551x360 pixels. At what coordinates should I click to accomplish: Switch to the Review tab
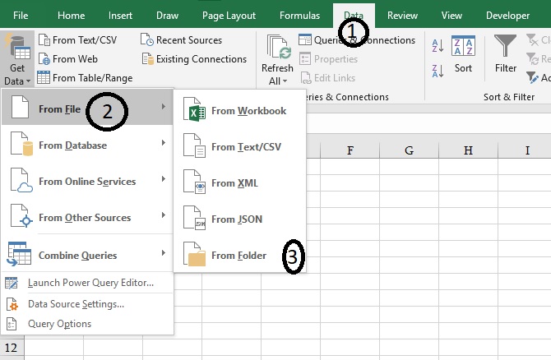pyautogui.click(x=402, y=16)
